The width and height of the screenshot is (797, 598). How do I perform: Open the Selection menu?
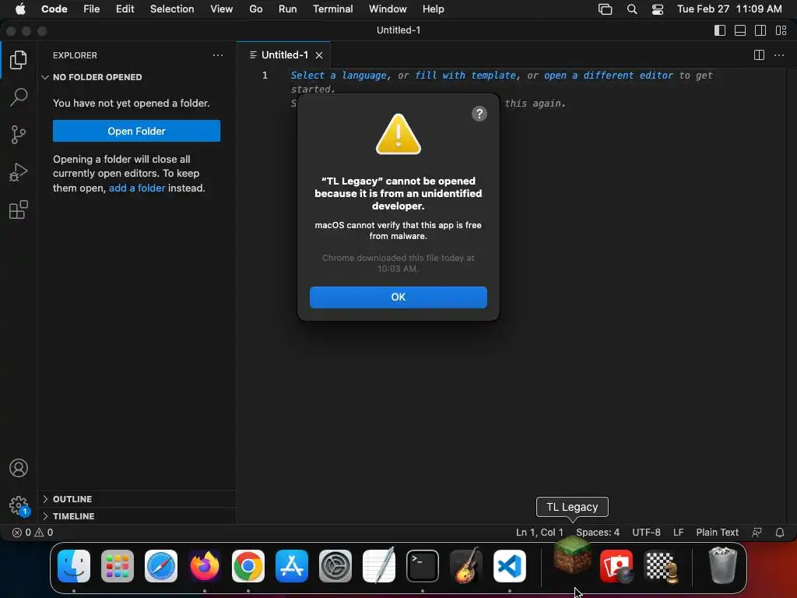pyautogui.click(x=172, y=9)
